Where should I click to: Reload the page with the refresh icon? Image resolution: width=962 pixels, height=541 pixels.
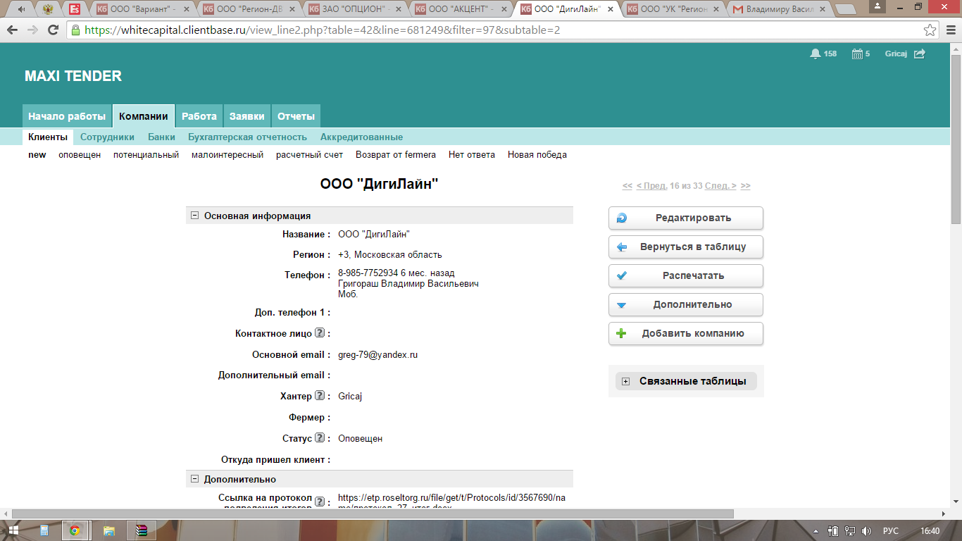53,30
